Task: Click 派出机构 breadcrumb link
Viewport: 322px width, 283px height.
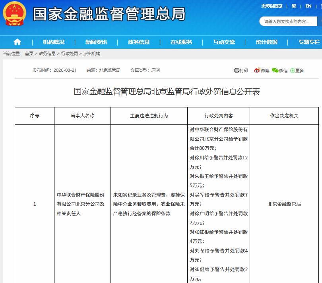Action: coord(92,54)
